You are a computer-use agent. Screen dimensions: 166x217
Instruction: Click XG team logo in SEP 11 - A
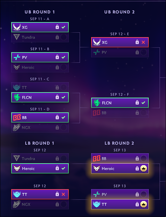coord(17,27)
